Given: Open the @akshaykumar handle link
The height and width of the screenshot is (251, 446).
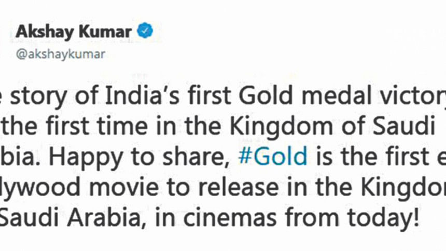Looking at the screenshot, I should 61,54.
